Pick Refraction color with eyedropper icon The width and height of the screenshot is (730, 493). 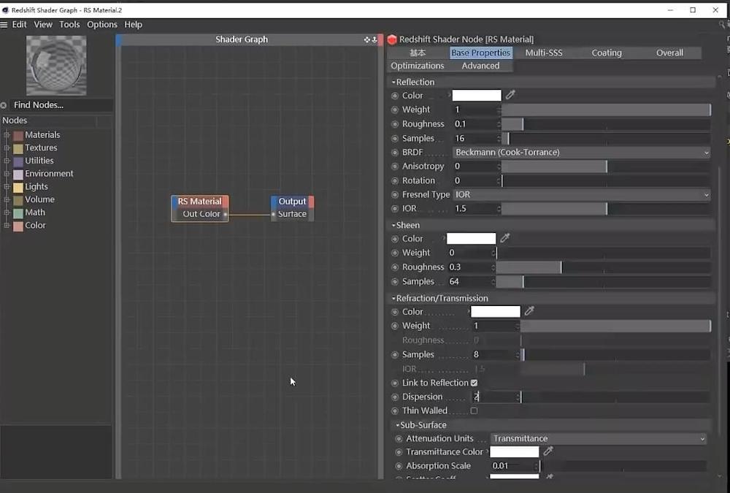[529, 311]
